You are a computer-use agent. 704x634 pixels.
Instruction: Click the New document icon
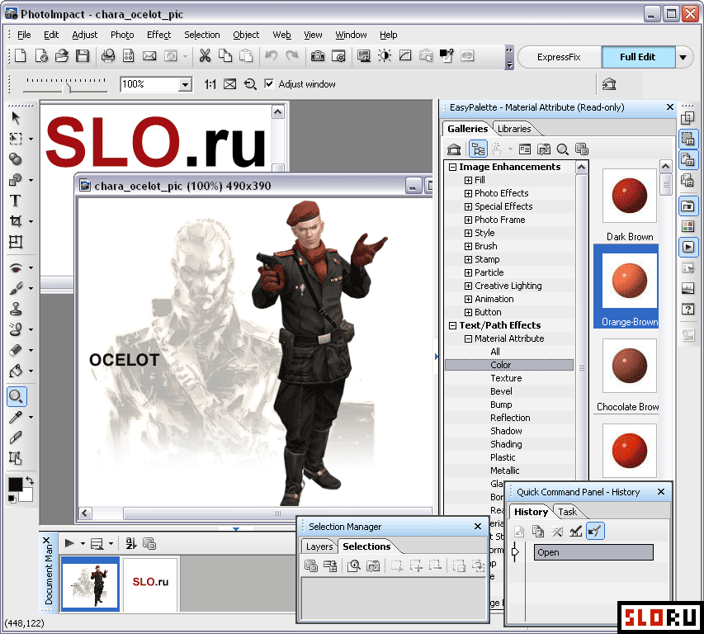[20, 56]
